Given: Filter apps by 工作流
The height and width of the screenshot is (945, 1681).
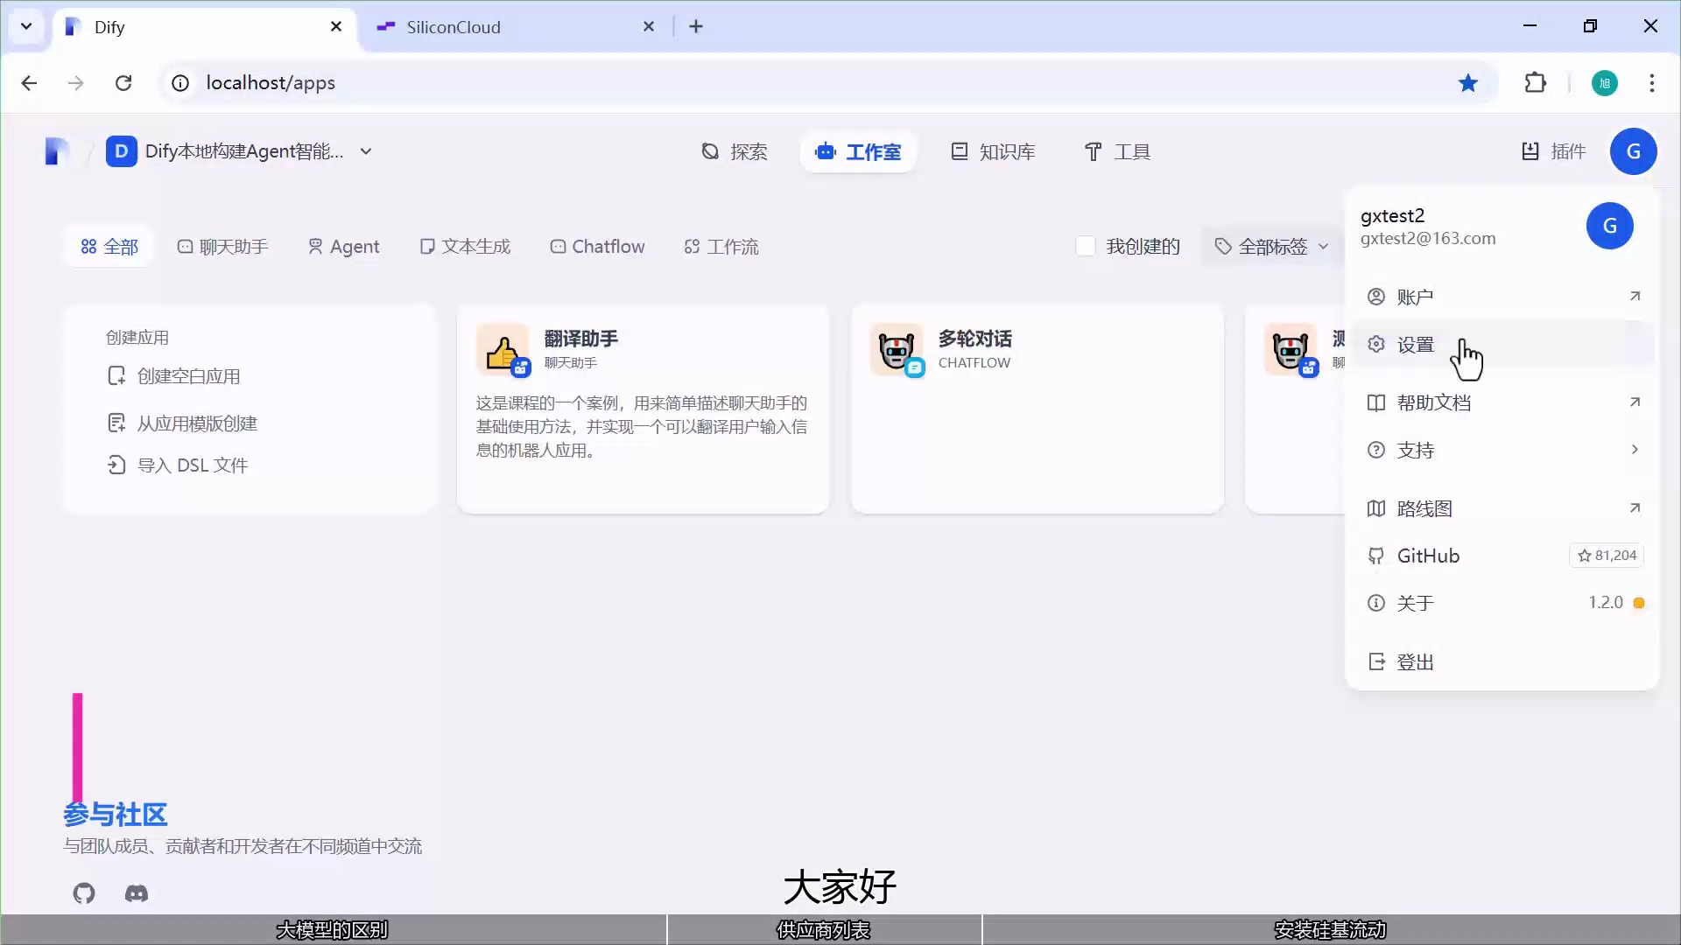Looking at the screenshot, I should 721,247.
